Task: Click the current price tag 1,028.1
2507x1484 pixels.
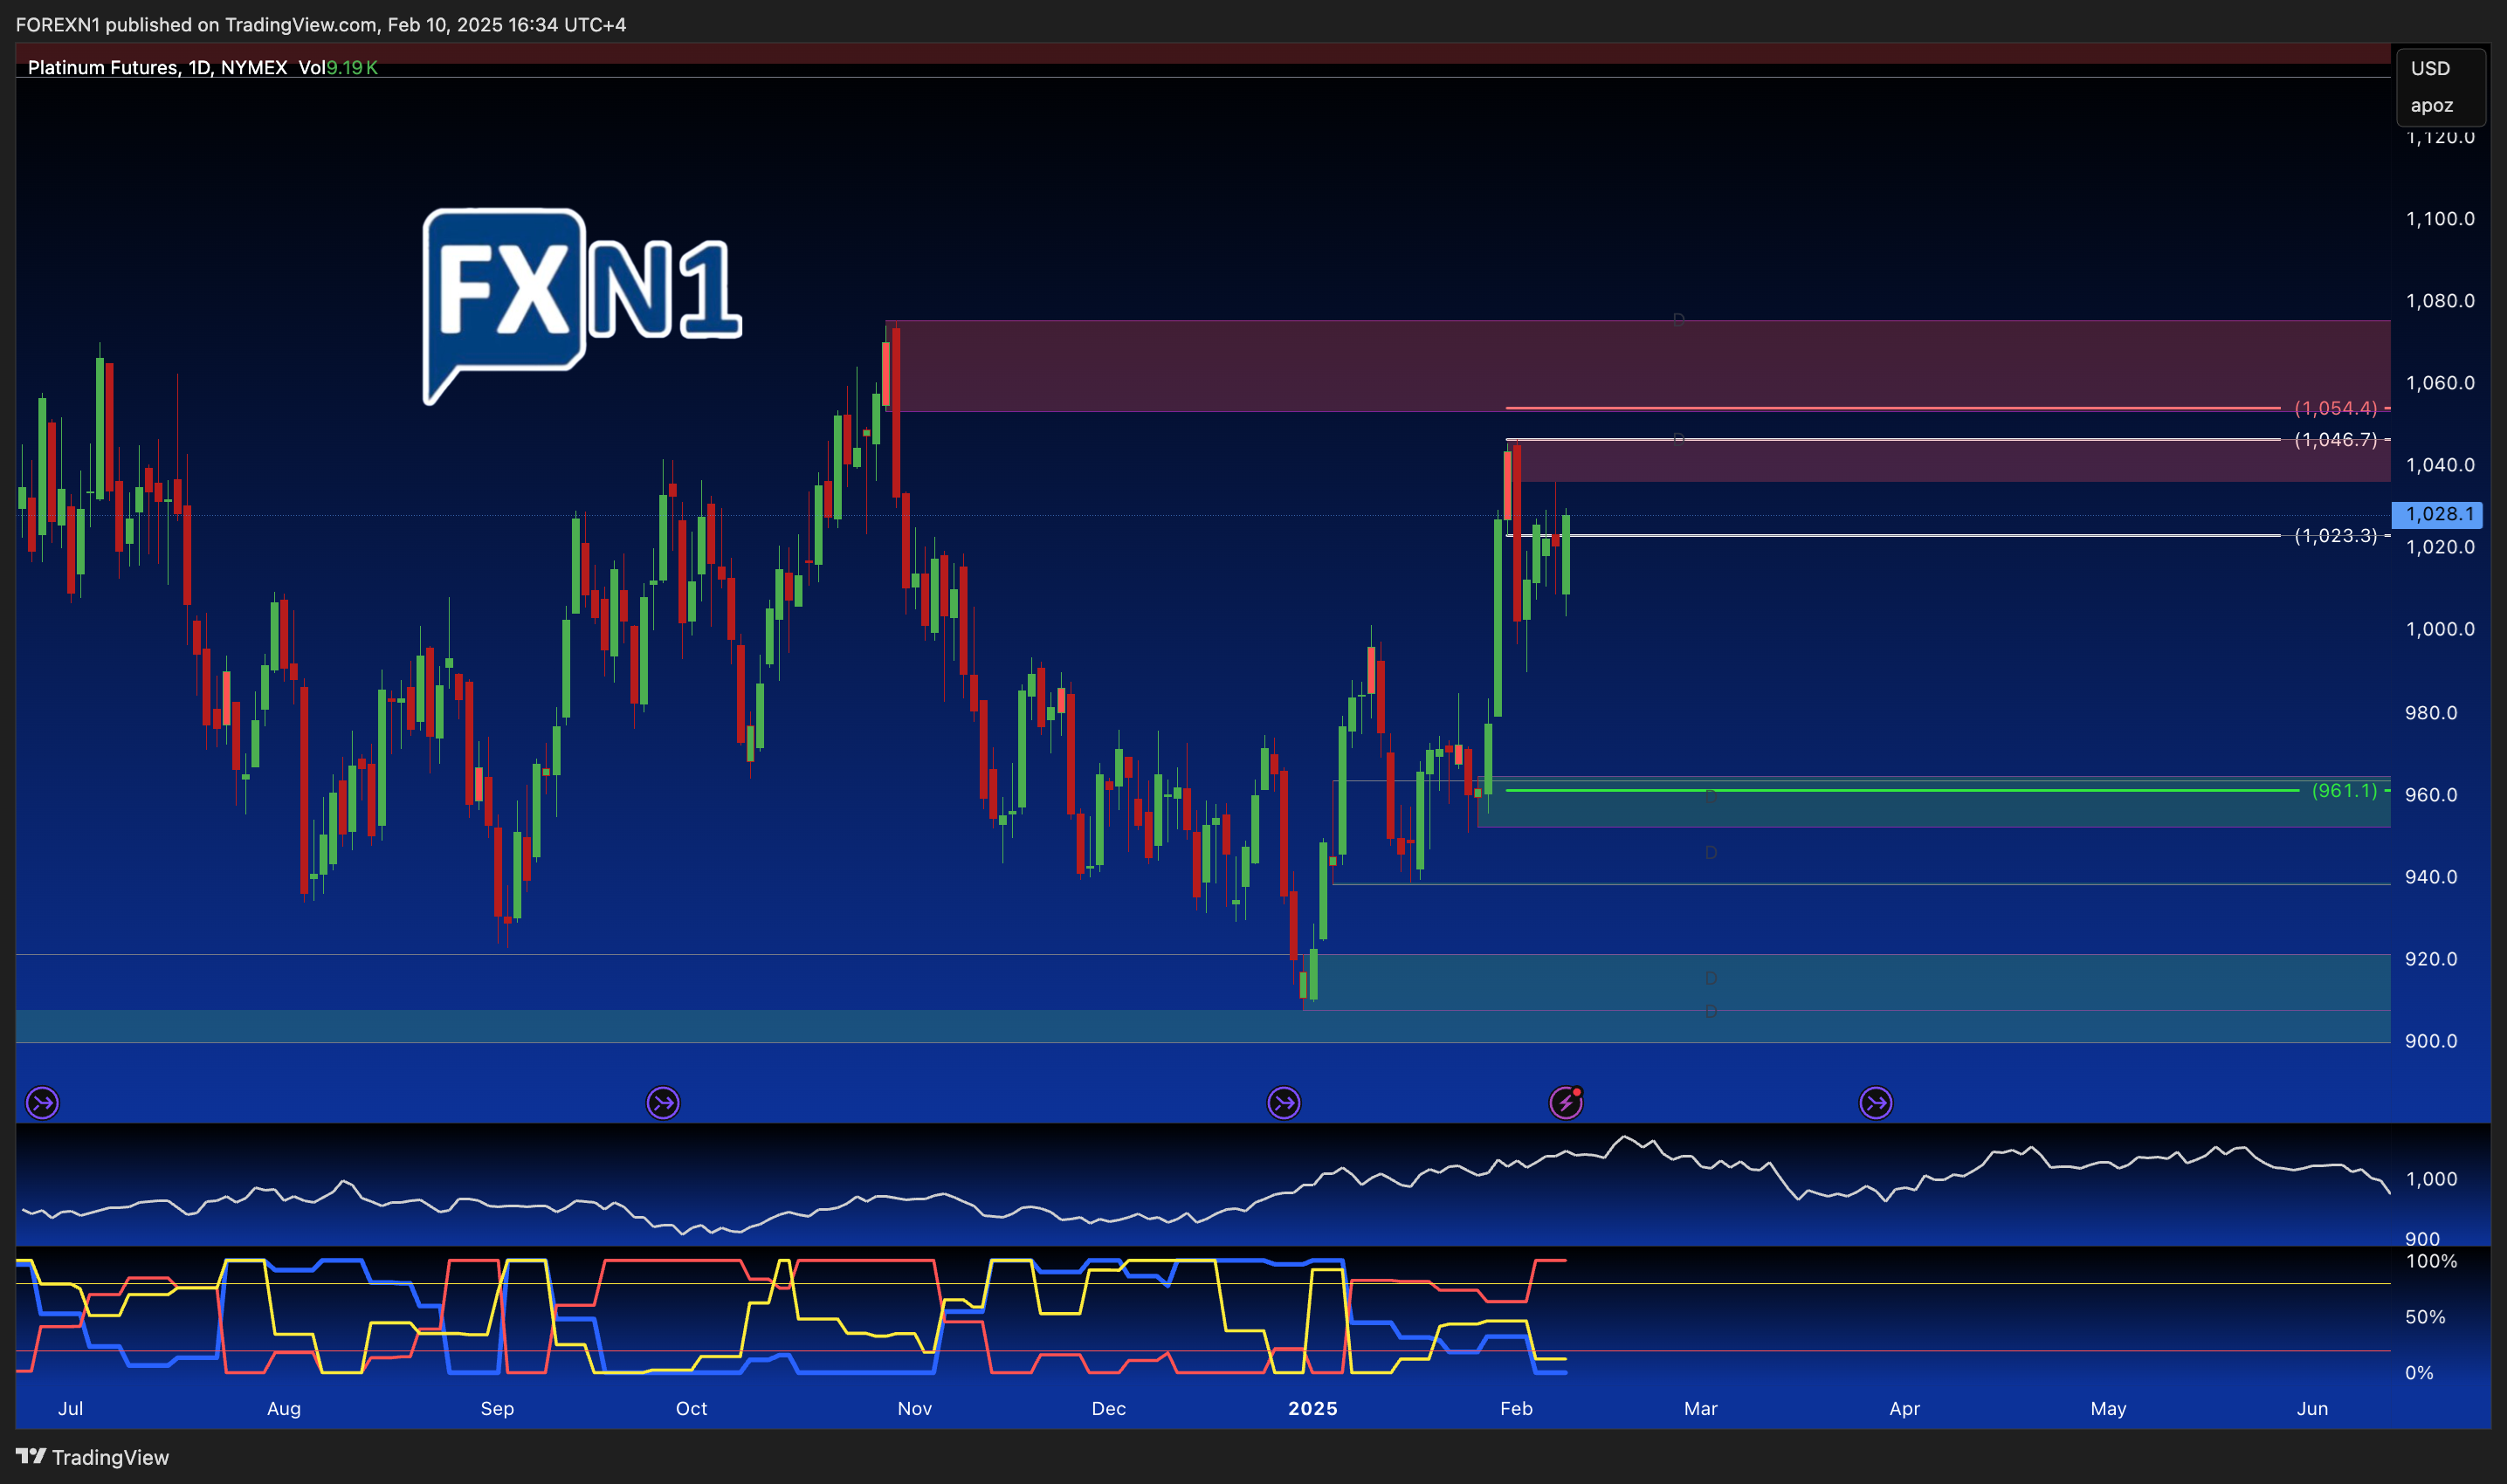Action: click(x=2439, y=514)
